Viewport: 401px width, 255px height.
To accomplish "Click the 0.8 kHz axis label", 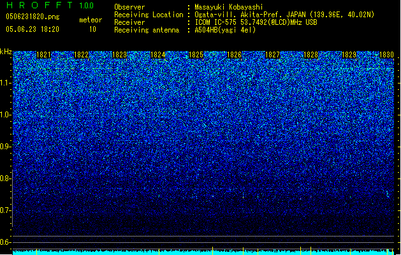I will point(5,178).
